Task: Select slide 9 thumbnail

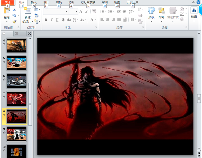Action: coord(16,134)
